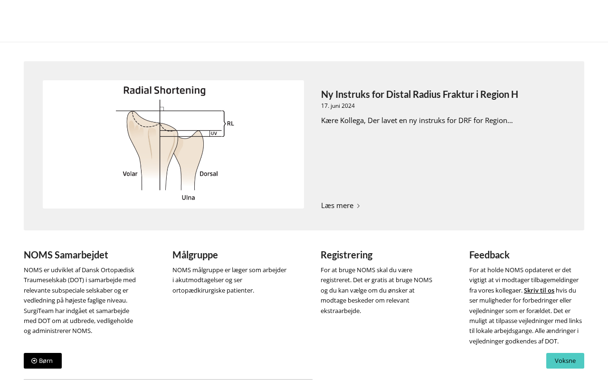Click the Ulna label in the diagram
Viewport: 608px width, 380px height.
(188, 198)
